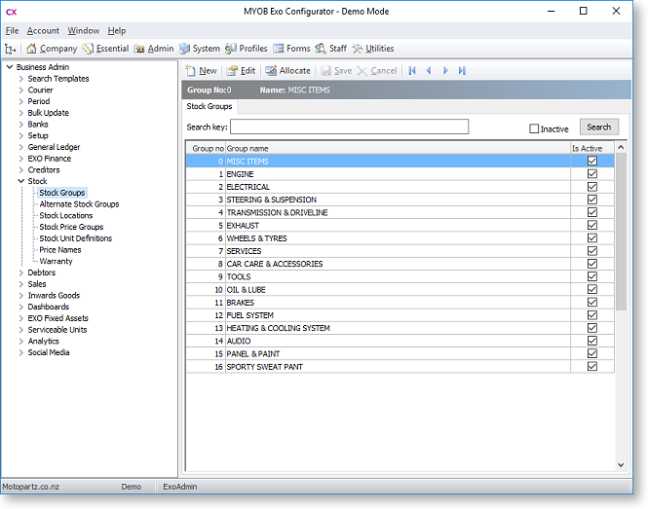
Task: Toggle Is Active for ENGINE
Action: 592,174
